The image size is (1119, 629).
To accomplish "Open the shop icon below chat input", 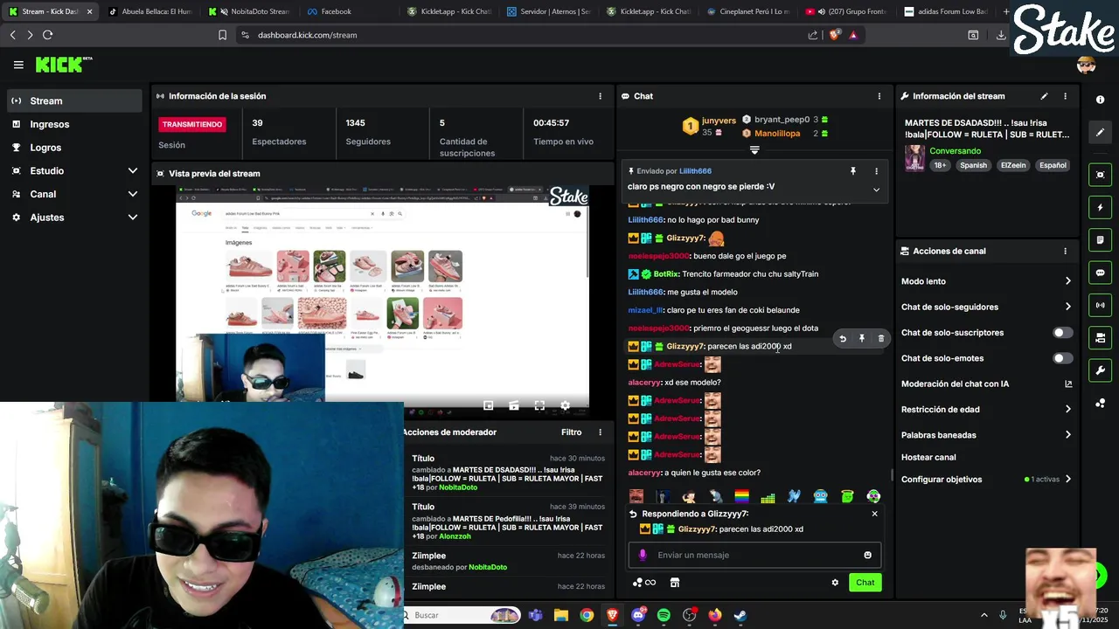I will click(x=674, y=583).
